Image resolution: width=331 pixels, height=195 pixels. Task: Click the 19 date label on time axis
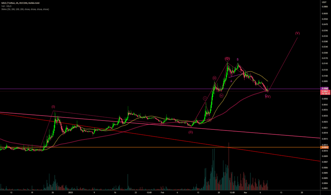coord(32,193)
